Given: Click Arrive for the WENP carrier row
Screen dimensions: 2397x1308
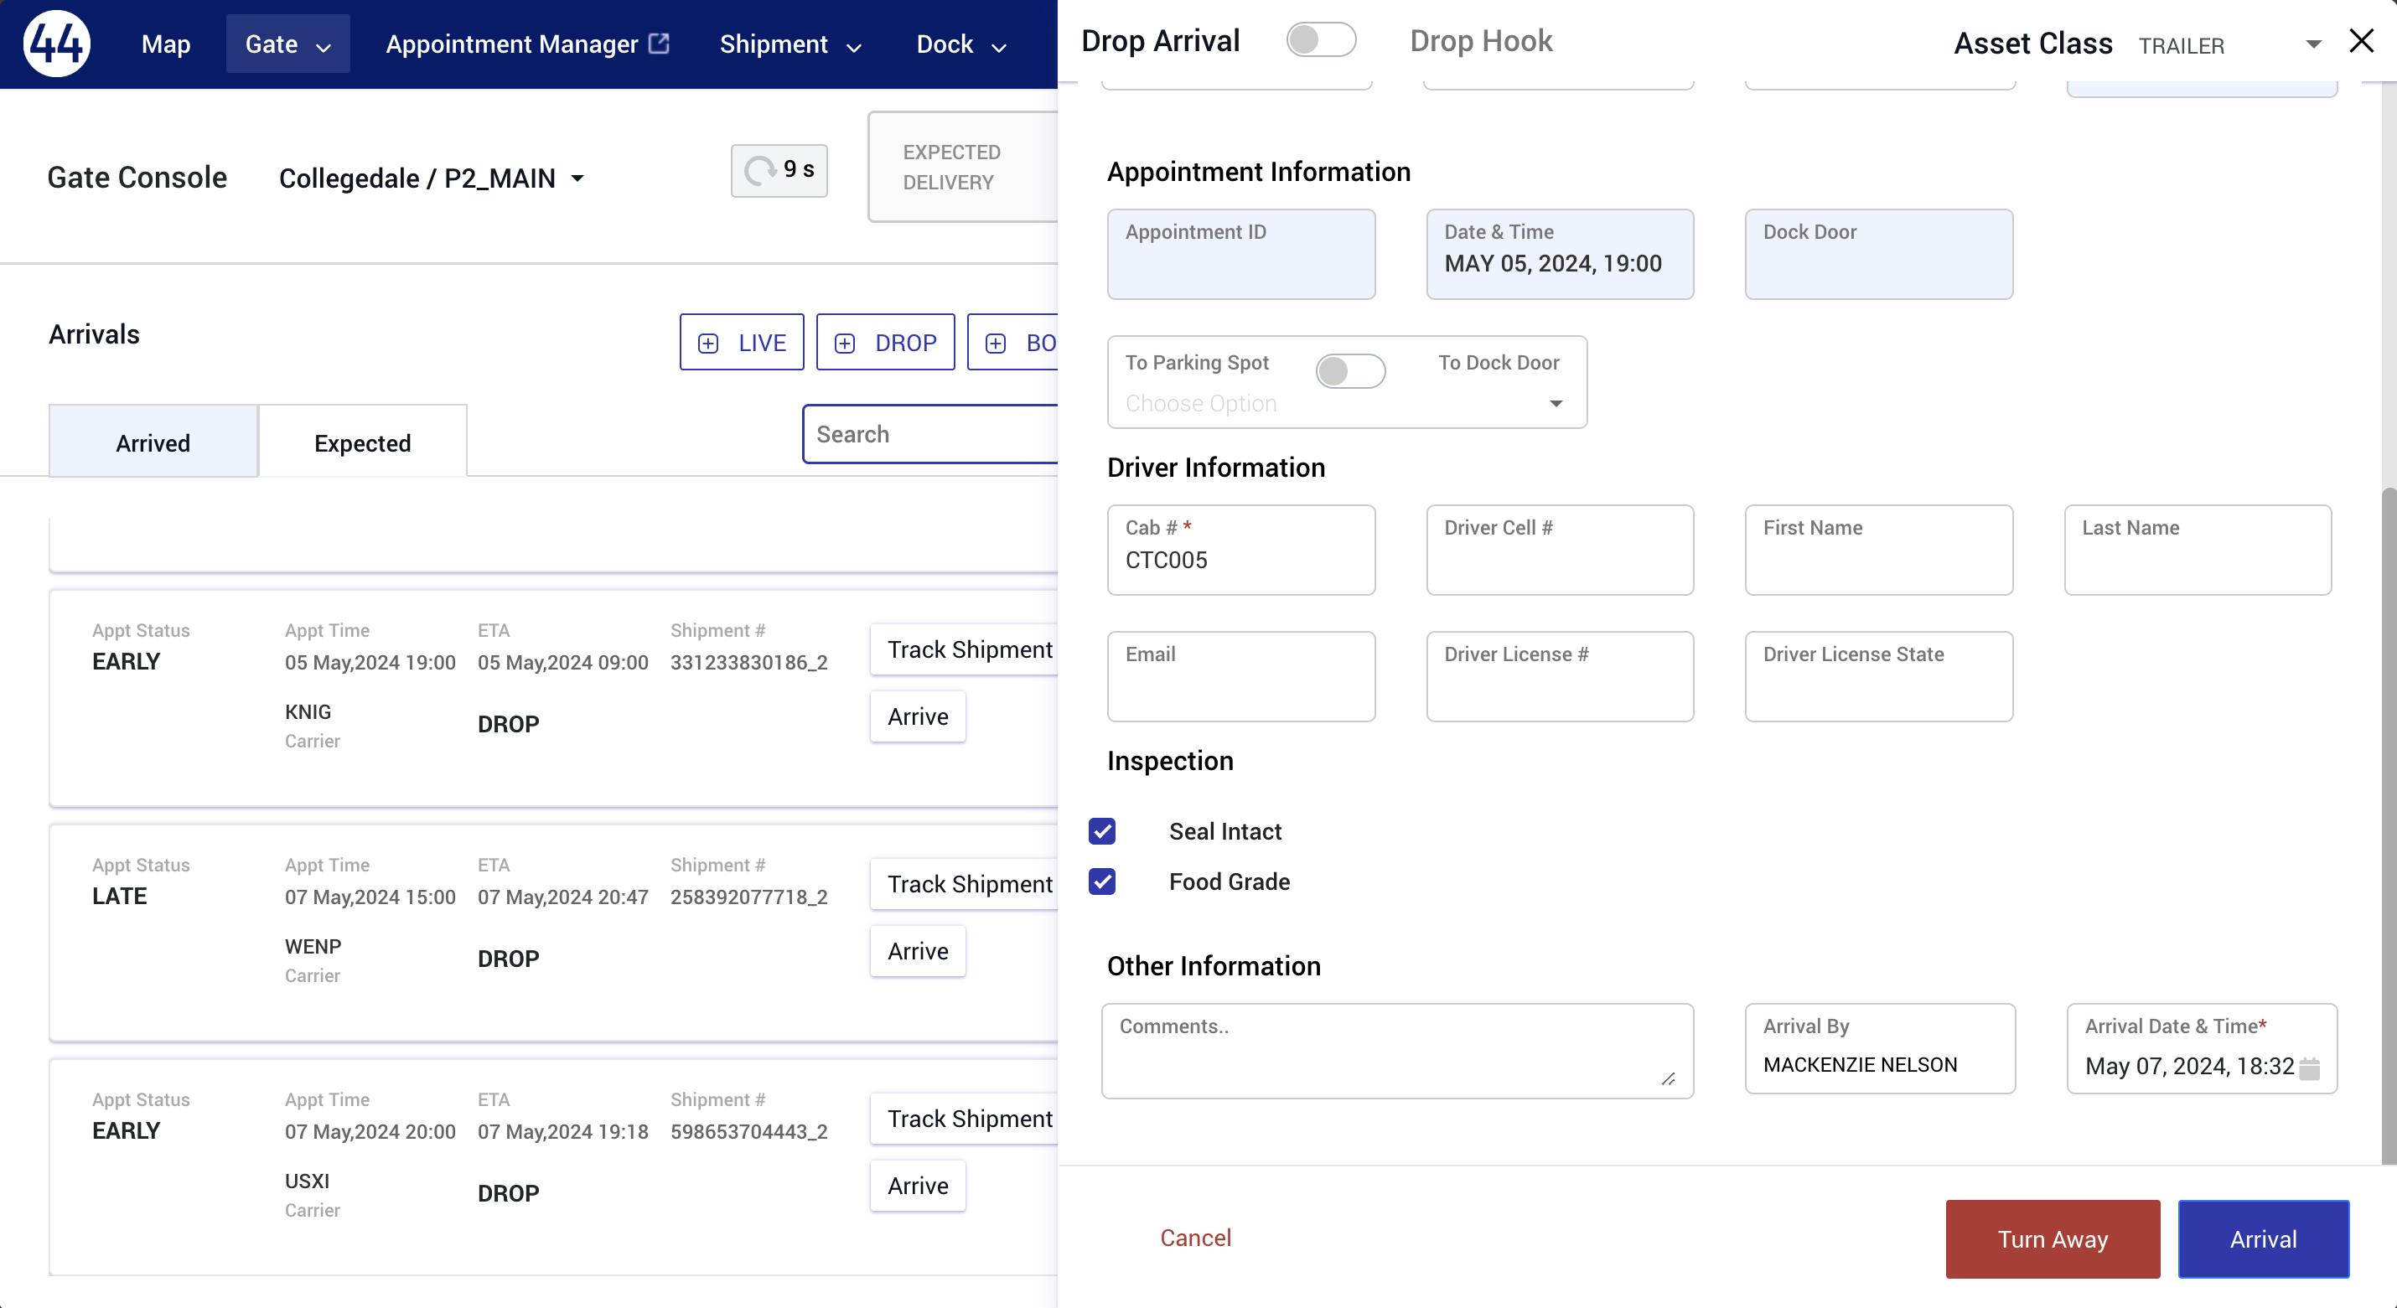Looking at the screenshot, I should coord(918,951).
